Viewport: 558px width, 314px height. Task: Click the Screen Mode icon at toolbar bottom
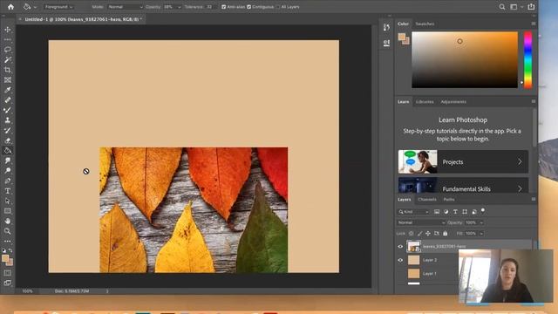point(8,283)
